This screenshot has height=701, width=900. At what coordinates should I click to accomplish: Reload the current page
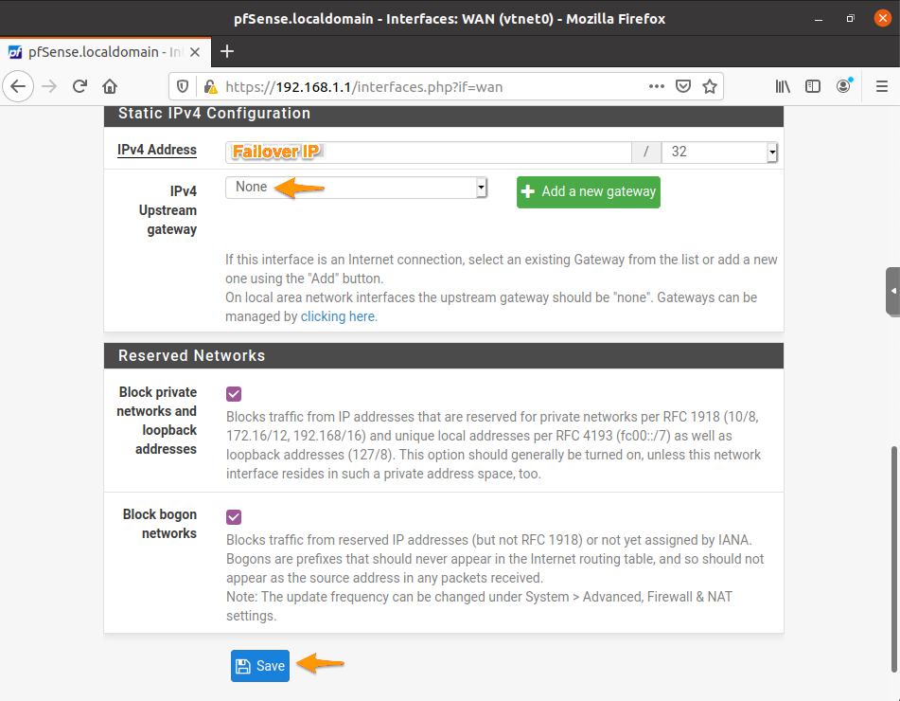(x=79, y=85)
